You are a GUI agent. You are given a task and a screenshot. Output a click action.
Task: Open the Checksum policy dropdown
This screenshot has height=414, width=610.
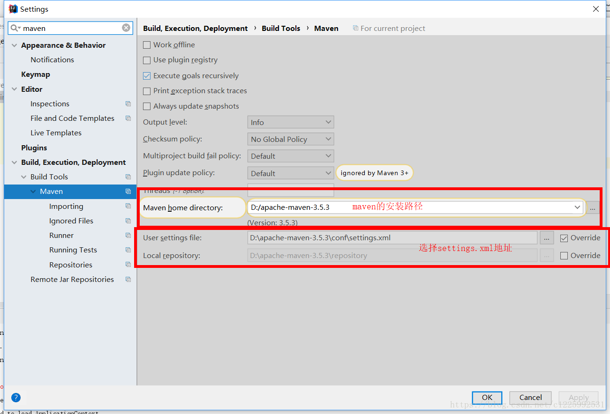pyautogui.click(x=290, y=139)
